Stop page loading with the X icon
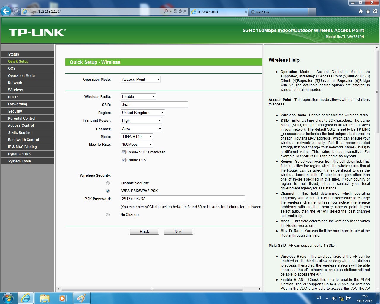 (x=185, y=12)
